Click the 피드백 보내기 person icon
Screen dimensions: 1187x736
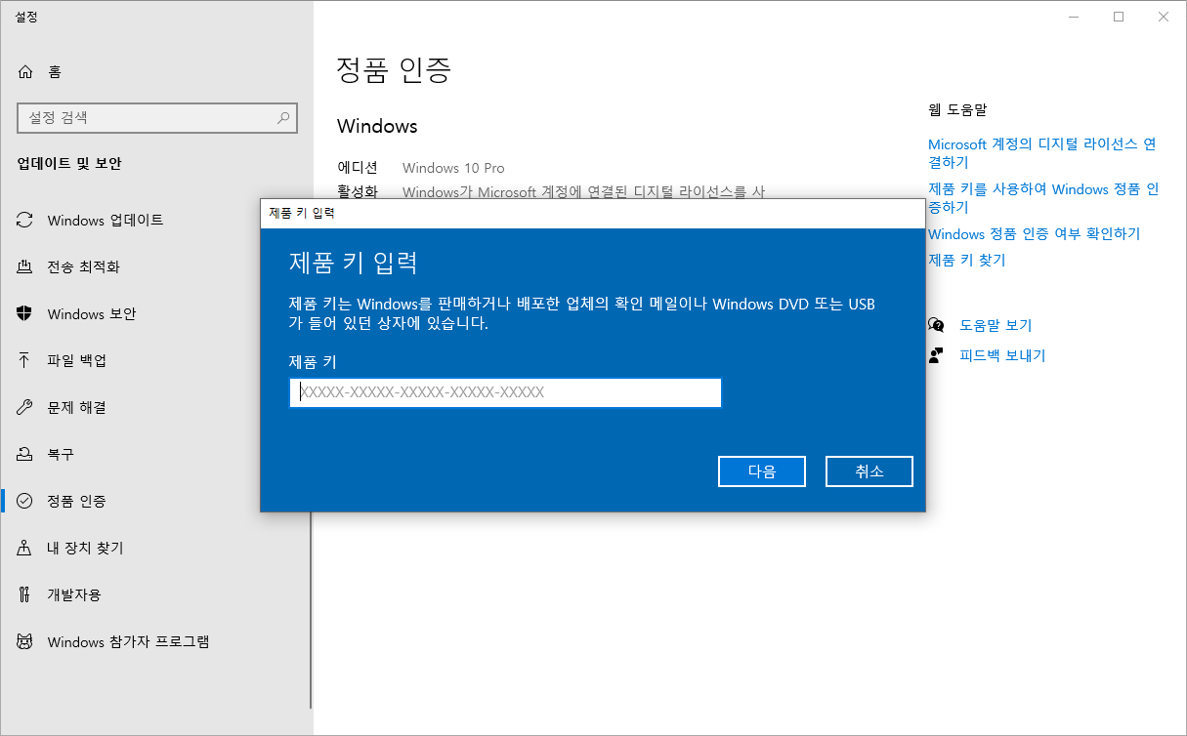936,355
